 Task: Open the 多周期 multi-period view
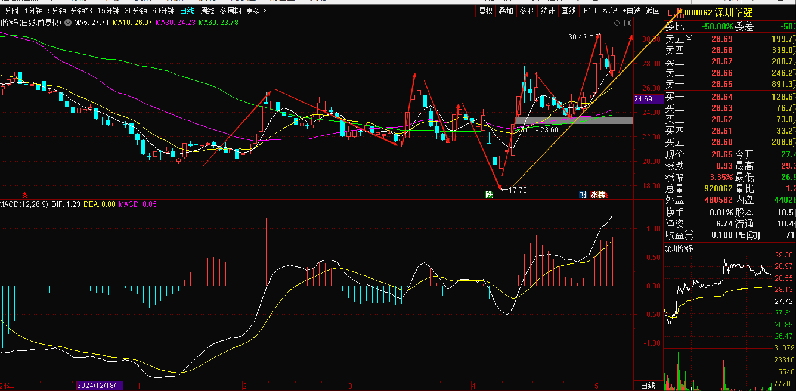(230, 11)
